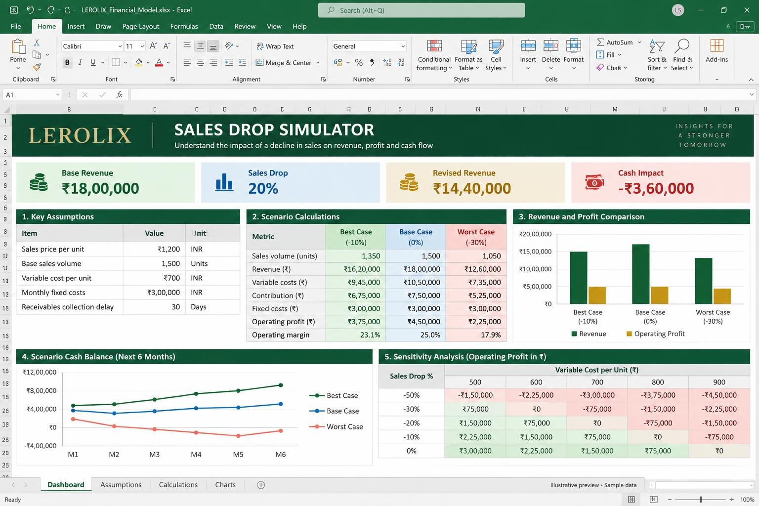This screenshot has height=506, width=759.
Task: Open the font name Calibri dropdown
Action: click(x=120, y=46)
